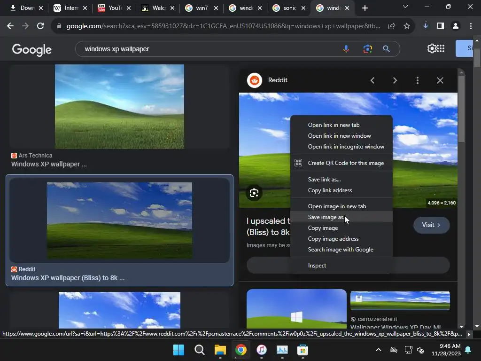Select 'Open link in new window'

coord(341,136)
